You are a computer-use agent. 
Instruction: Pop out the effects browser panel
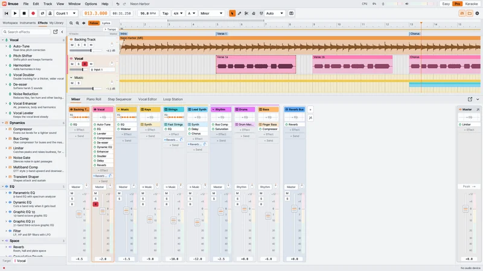56,32
